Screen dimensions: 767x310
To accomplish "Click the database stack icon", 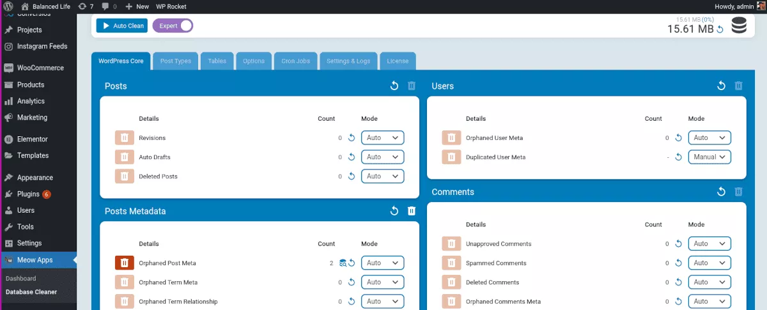I will (740, 26).
